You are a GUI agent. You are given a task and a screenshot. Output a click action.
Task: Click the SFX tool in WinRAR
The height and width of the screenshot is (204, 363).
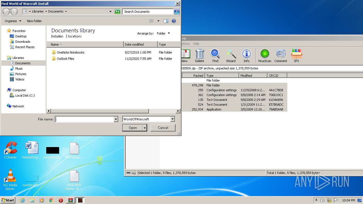[x=296, y=56]
